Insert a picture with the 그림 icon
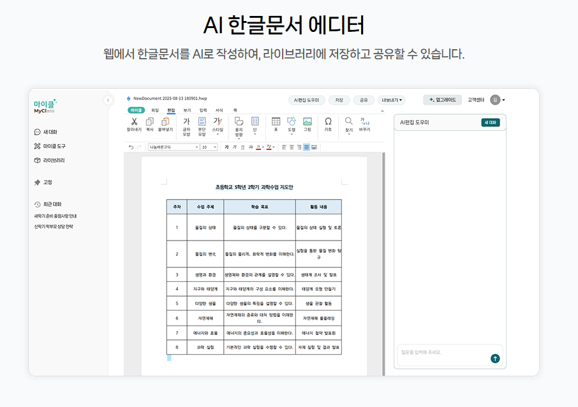Viewport: 578px width, 407px height. click(307, 122)
